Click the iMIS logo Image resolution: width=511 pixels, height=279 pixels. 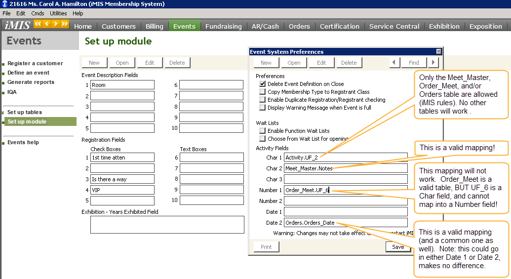tap(17, 26)
